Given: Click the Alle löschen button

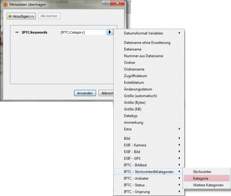Looking at the screenshot, I should [x=49, y=16].
